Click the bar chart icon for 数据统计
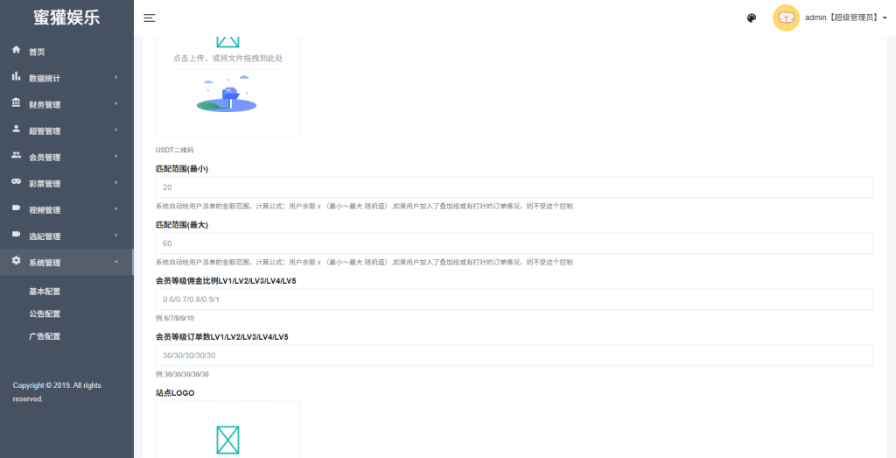The image size is (896, 458). click(x=17, y=77)
